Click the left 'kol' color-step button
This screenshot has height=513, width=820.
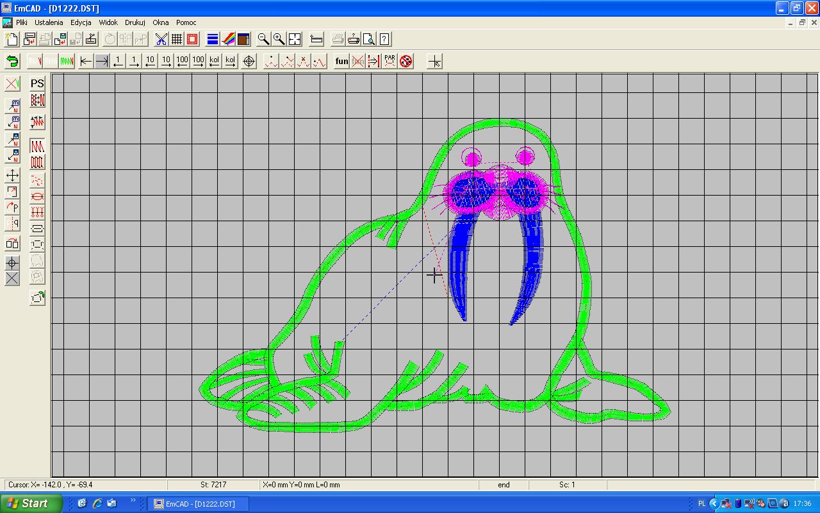click(214, 61)
